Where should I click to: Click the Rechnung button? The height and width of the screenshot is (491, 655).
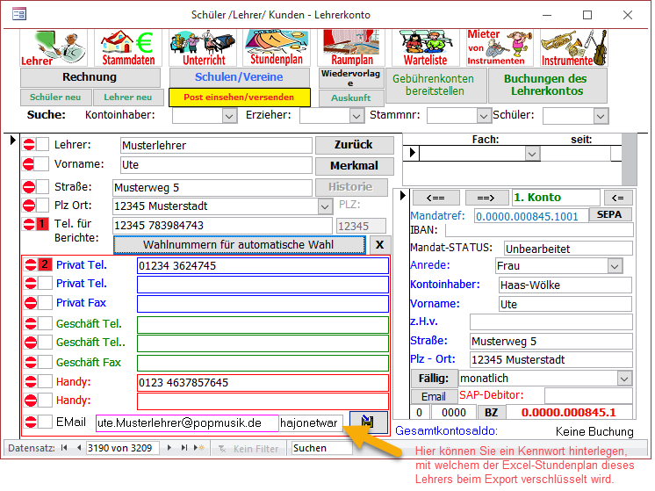90,77
